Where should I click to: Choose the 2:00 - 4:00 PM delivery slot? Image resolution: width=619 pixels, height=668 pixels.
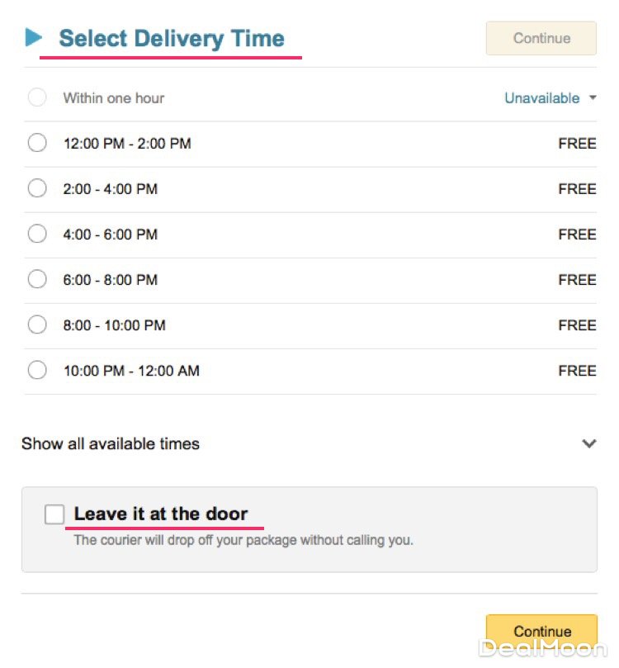[x=37, y=189]
